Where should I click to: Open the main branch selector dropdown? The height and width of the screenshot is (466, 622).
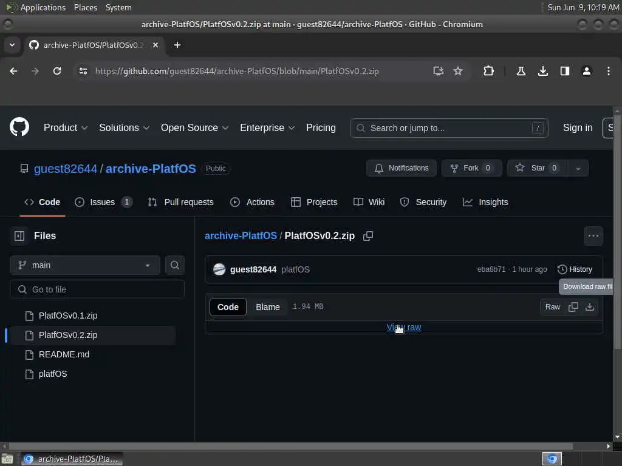85,265
